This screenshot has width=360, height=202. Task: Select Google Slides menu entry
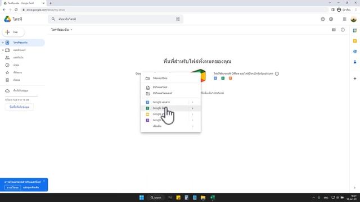tap(171, 114)
